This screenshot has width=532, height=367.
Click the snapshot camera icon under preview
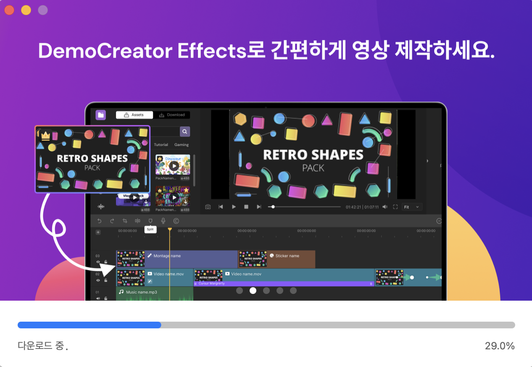208,207
